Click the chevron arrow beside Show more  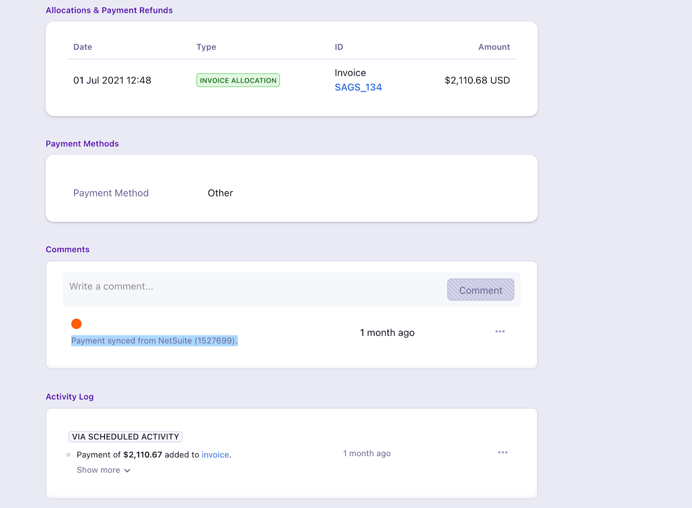pos(127,470)
